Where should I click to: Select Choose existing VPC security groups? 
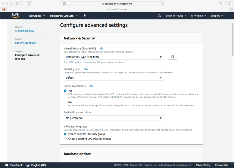(x=65, y=139)
